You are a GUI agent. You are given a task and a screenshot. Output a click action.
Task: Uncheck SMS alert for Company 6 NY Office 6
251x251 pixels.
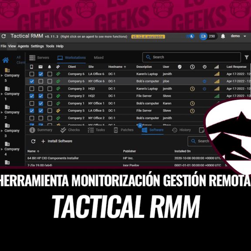click(x=32, y=81)
